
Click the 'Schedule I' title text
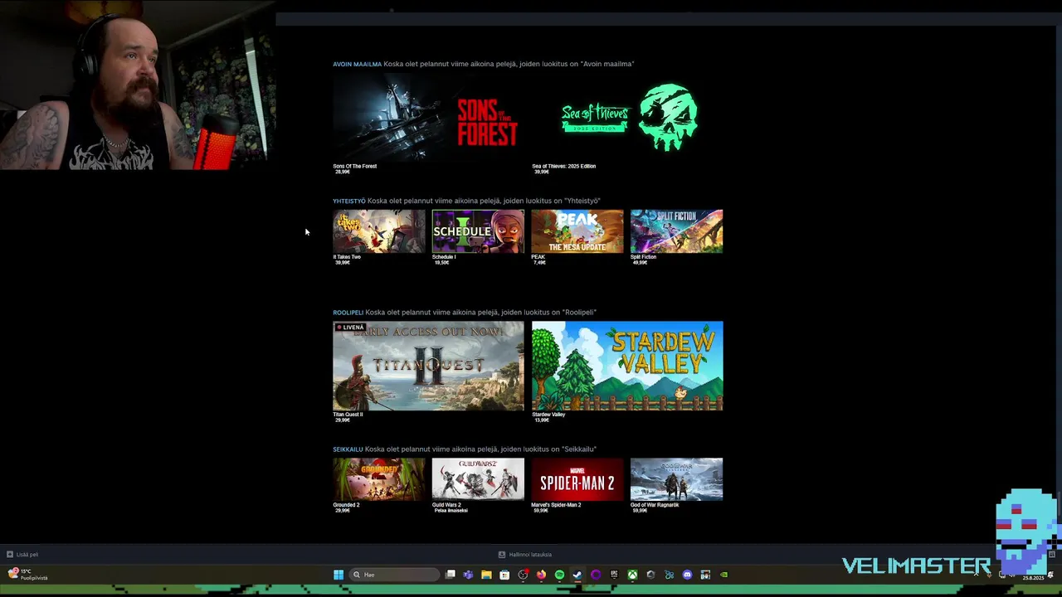coord(444,257)
